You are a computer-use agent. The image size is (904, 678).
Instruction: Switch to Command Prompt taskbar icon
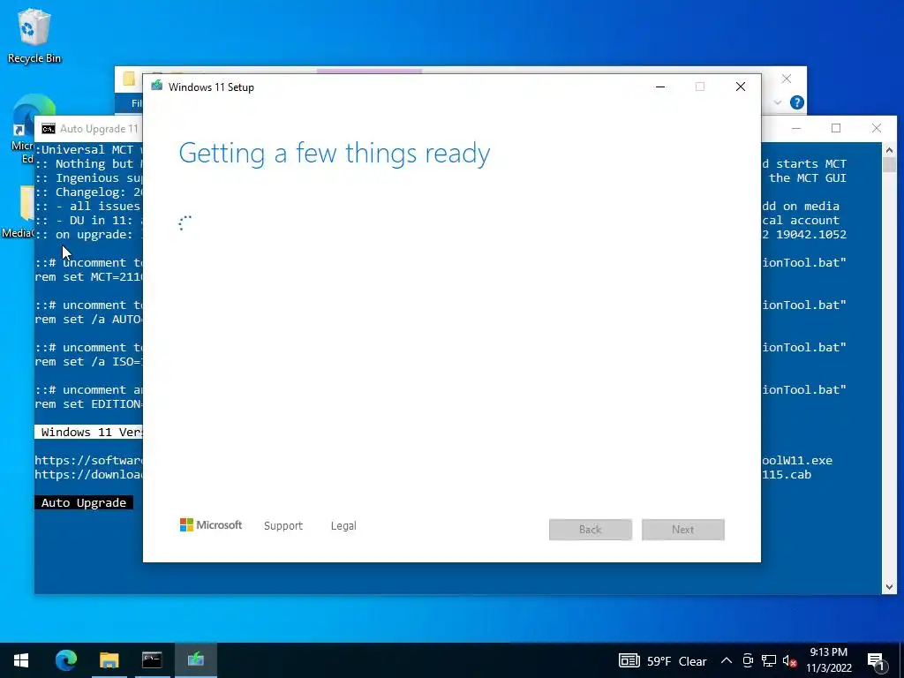tap(152, 660)
